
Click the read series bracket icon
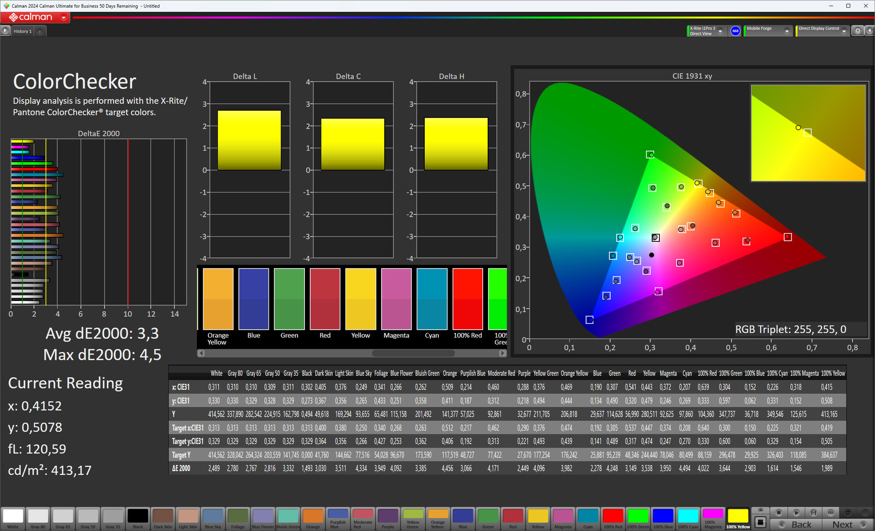pos(813,512)
